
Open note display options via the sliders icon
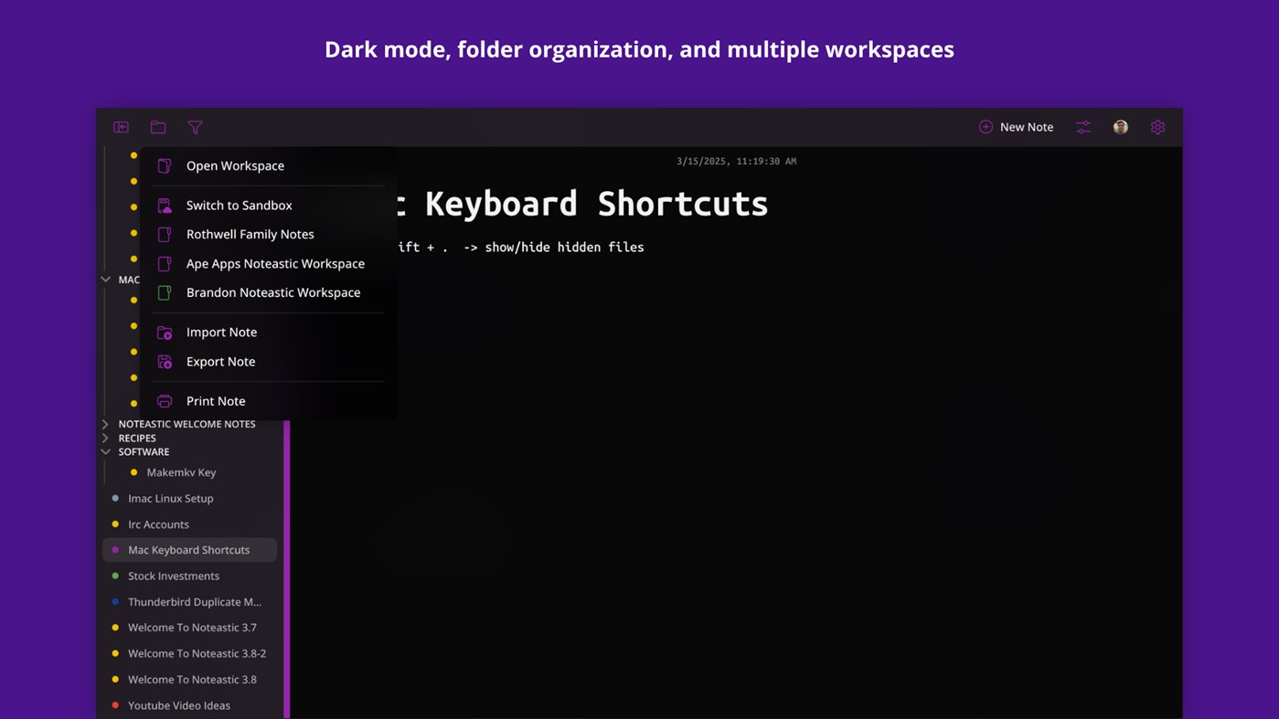click(1082, 127)
